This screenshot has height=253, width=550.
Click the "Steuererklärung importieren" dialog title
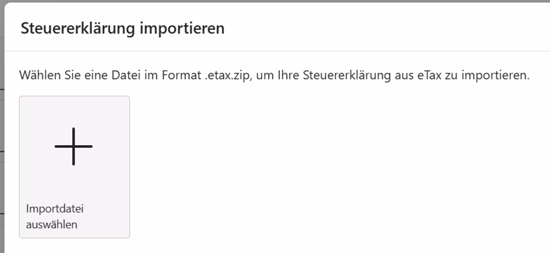pos(122,28)
